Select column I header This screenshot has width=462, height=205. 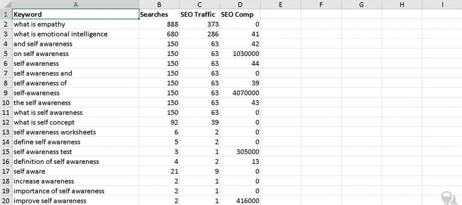point(442,4)
